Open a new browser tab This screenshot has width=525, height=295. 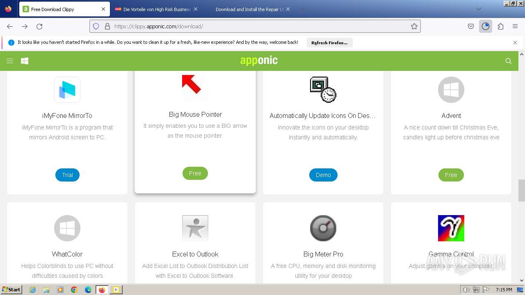coord(304,9)
